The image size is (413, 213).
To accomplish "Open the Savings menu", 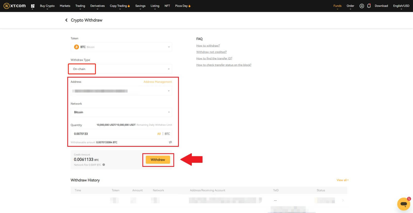I will tap(140, 6).
